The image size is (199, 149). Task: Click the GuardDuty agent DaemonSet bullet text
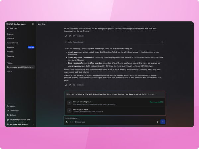pyautogui.click(x=115, y=59)
